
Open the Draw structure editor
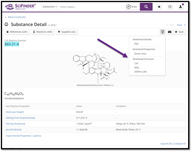(x=132, y=7)
